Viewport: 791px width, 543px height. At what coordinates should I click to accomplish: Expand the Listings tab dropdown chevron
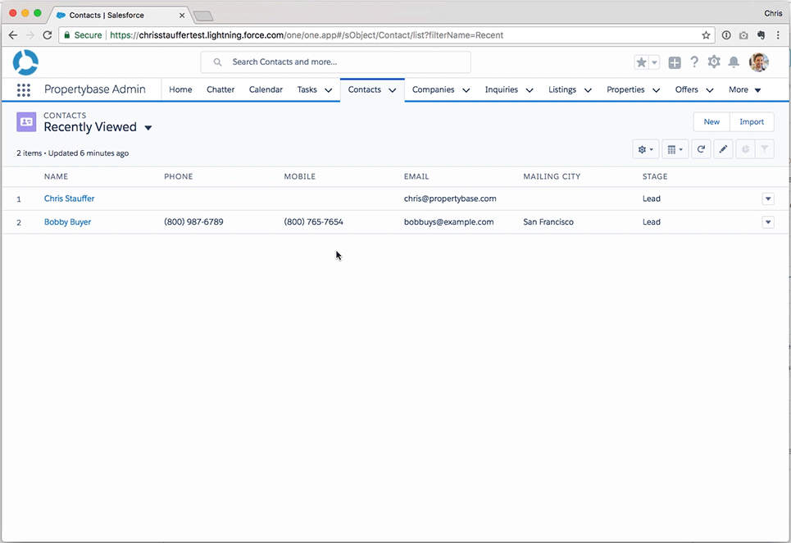point(588,90)
